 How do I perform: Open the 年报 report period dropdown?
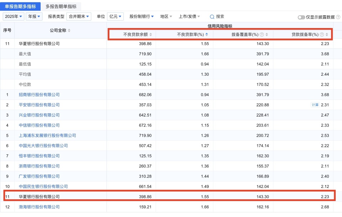coord(34,17)
